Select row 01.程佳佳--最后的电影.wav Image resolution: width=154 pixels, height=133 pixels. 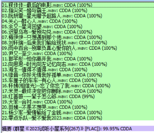pos(78,5)
